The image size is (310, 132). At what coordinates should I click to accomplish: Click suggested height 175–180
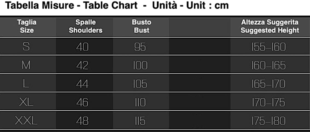268,121
